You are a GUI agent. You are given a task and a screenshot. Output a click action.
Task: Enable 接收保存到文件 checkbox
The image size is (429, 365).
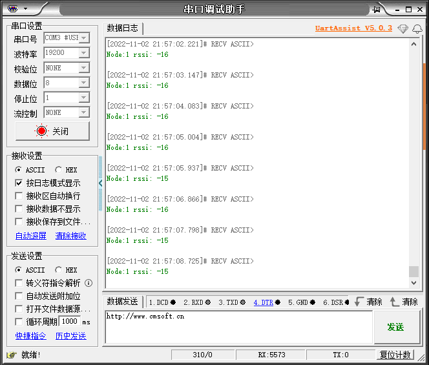(x=19, y=222)
